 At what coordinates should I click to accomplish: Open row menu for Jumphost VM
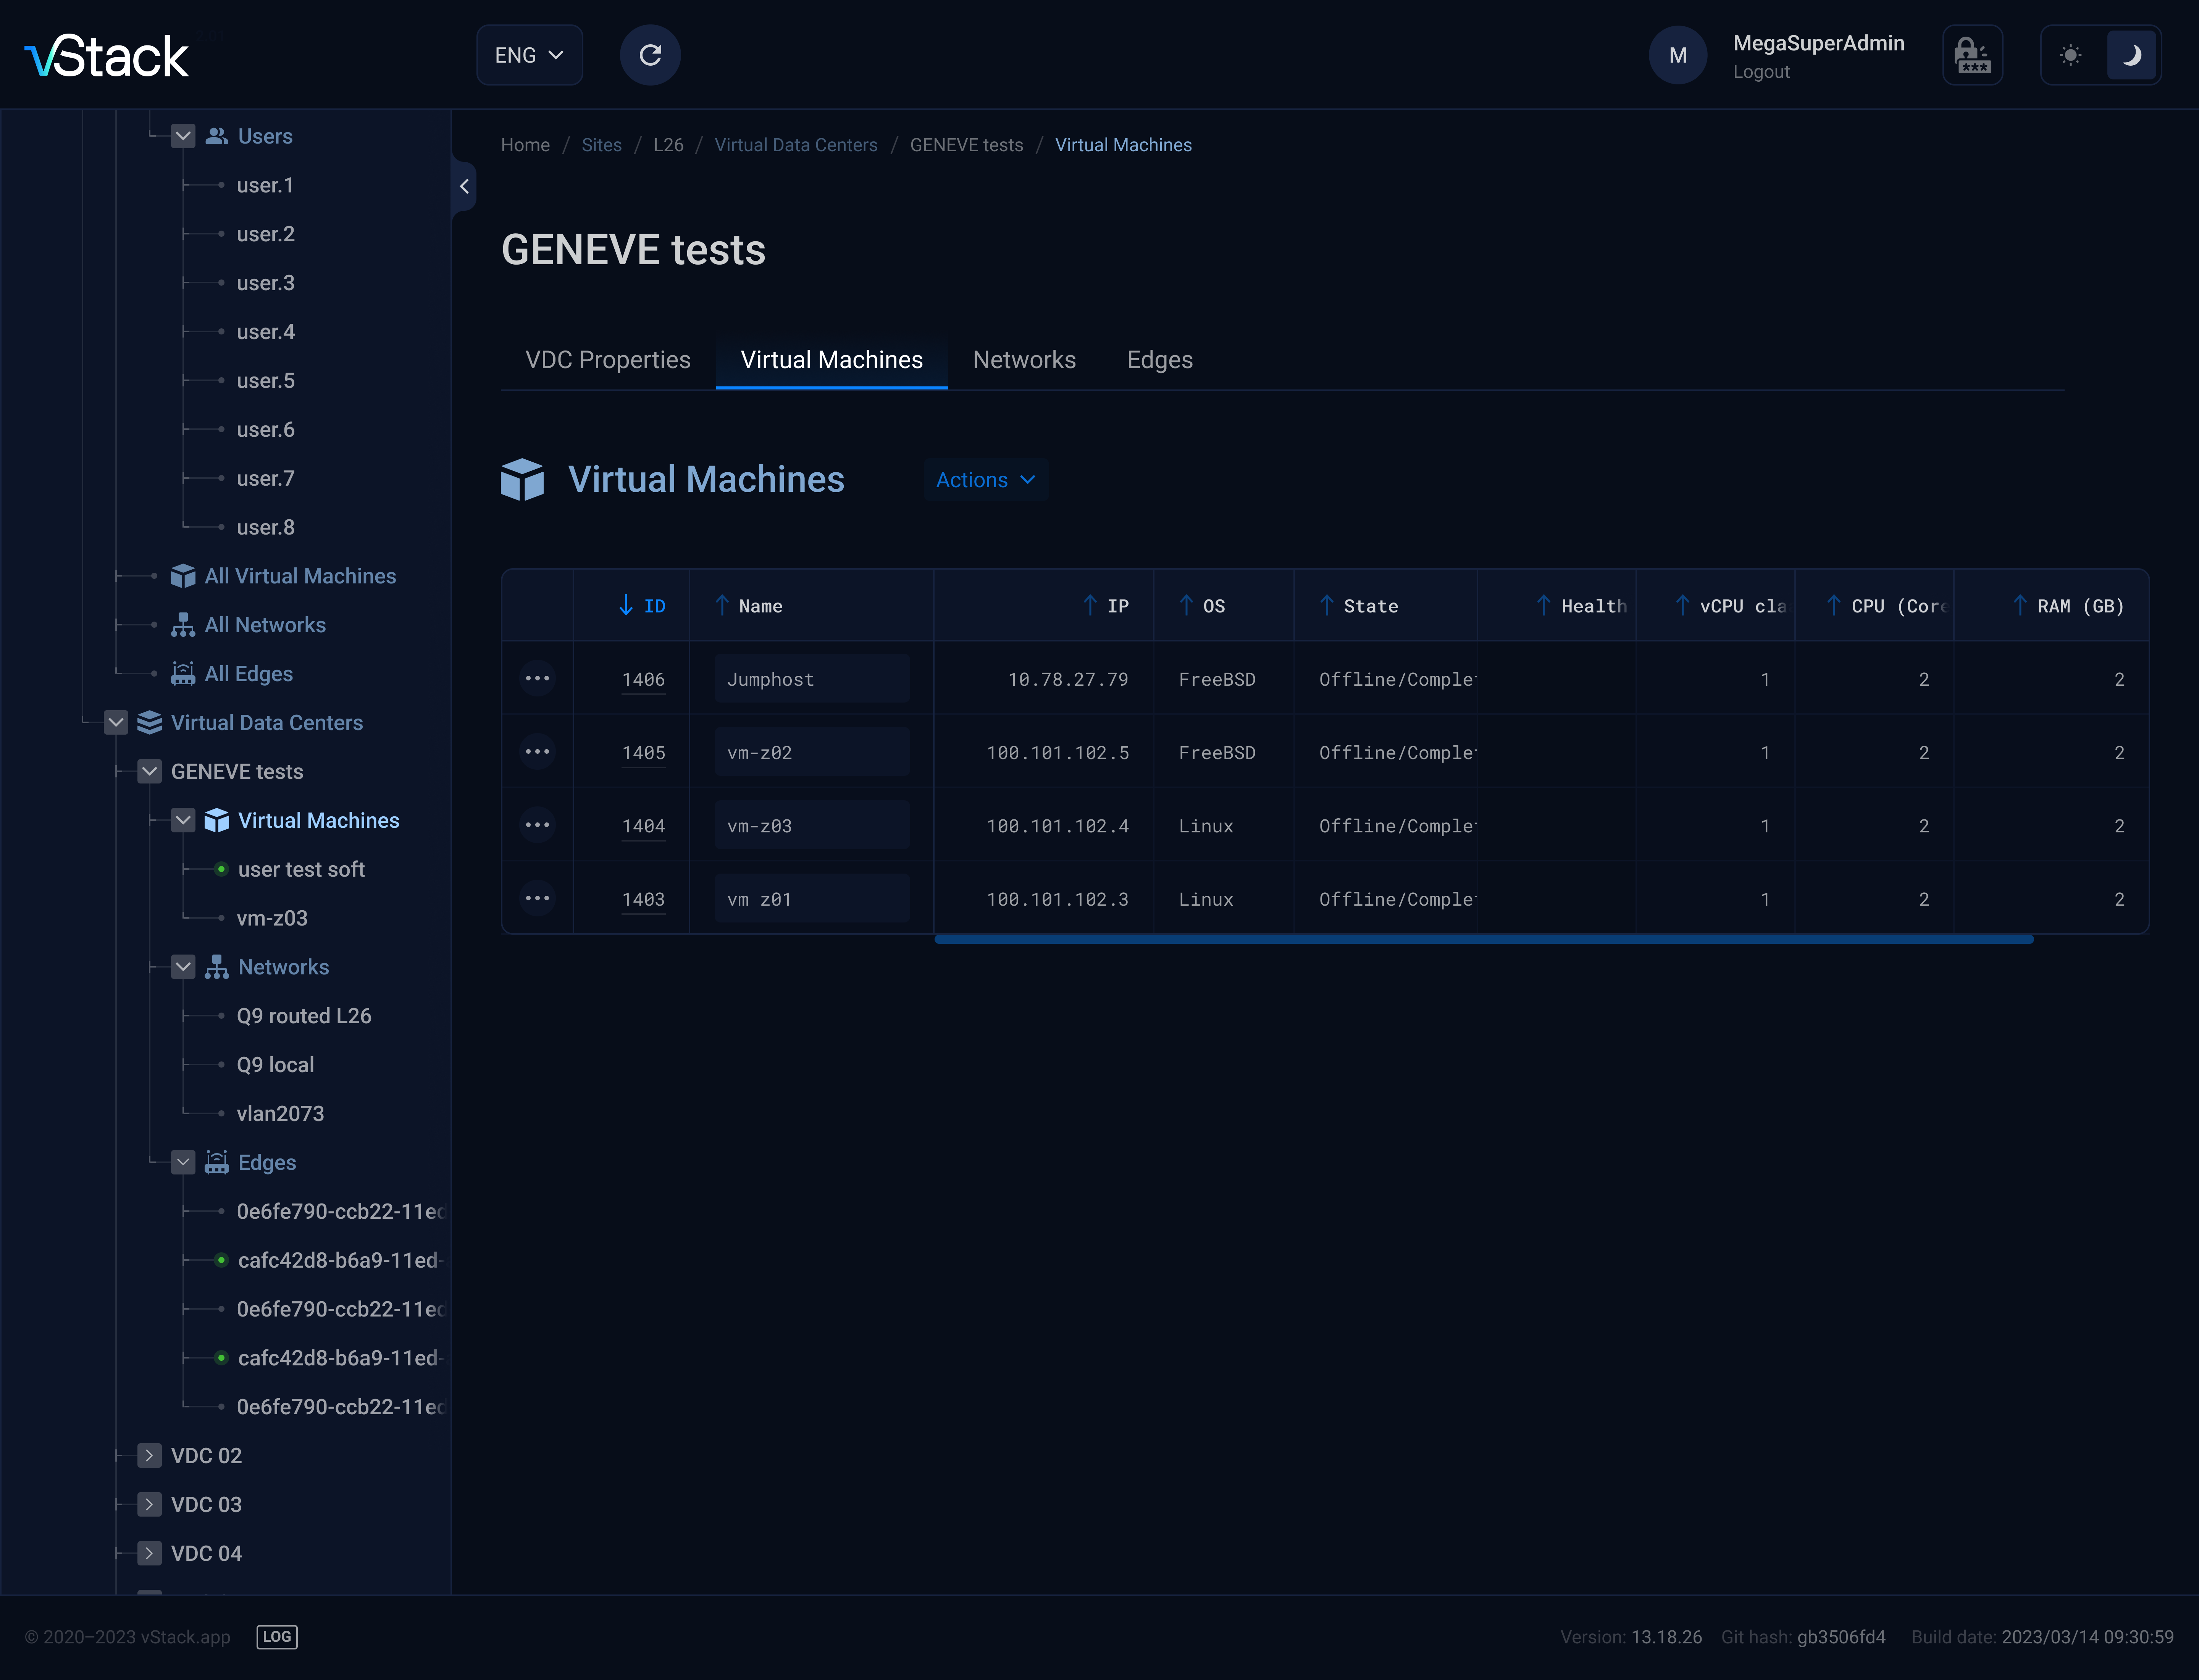537,679
